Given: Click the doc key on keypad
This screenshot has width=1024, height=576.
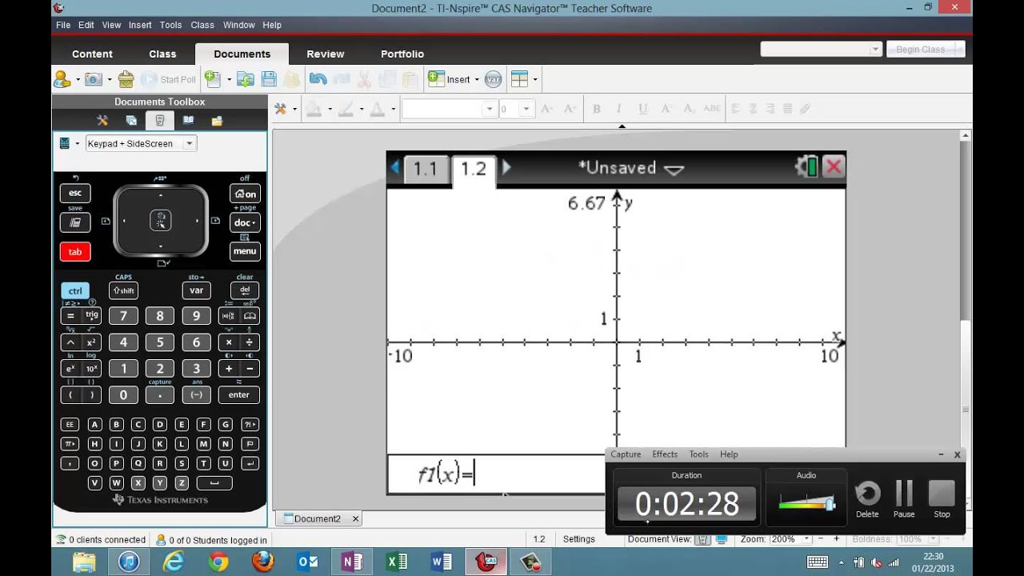Looking at the screenshot, I should (x=245, y=222).
